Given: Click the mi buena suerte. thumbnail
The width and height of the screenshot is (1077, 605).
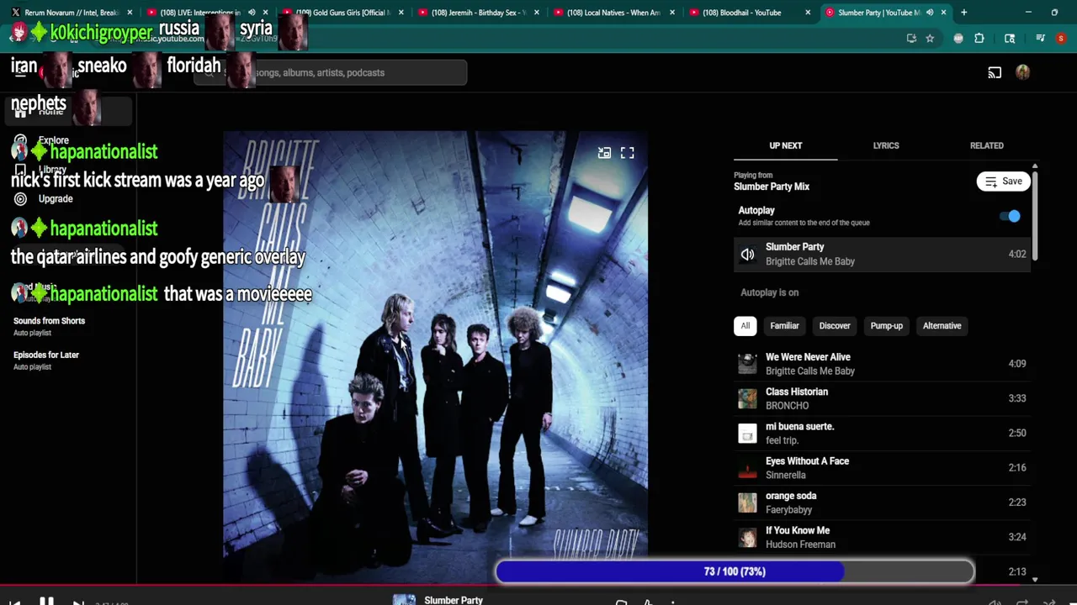Looking at the screenshot, I should pyautogui.click(x=747, y=434).
